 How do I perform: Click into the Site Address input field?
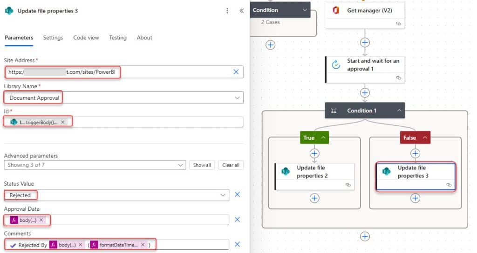[x=124, y=72]
